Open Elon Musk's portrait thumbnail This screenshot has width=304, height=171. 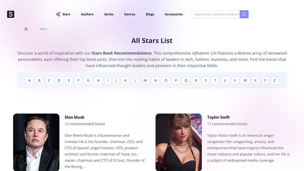coord(36,142)
